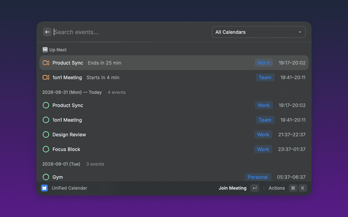Viewport: 348px width, 217px height.
Task: Open the Actions menu in the footer
Action: coord(277,188)
